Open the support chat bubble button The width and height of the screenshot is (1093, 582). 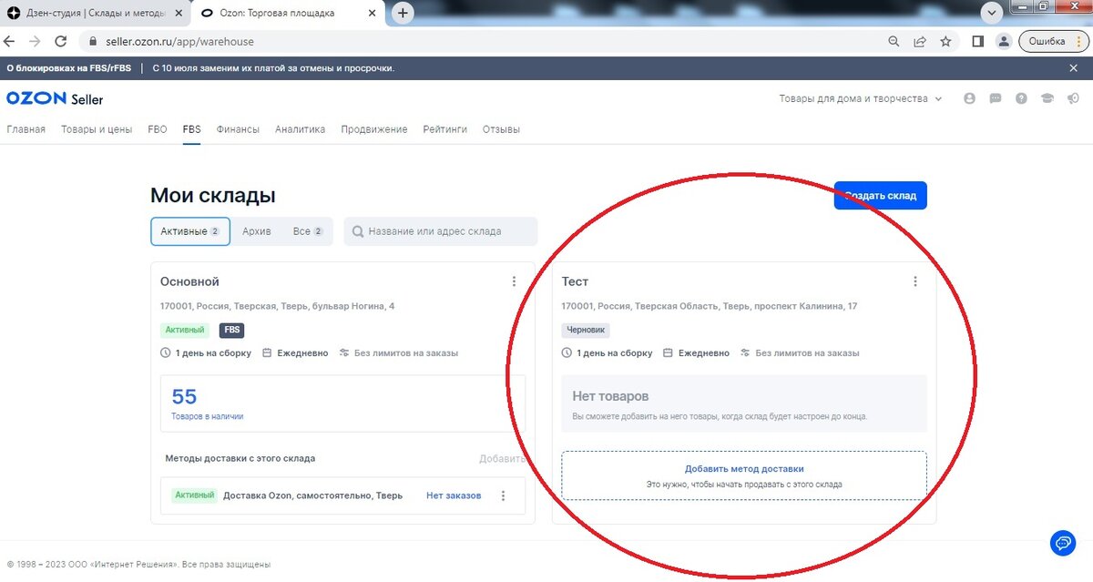pos(1063,543)
